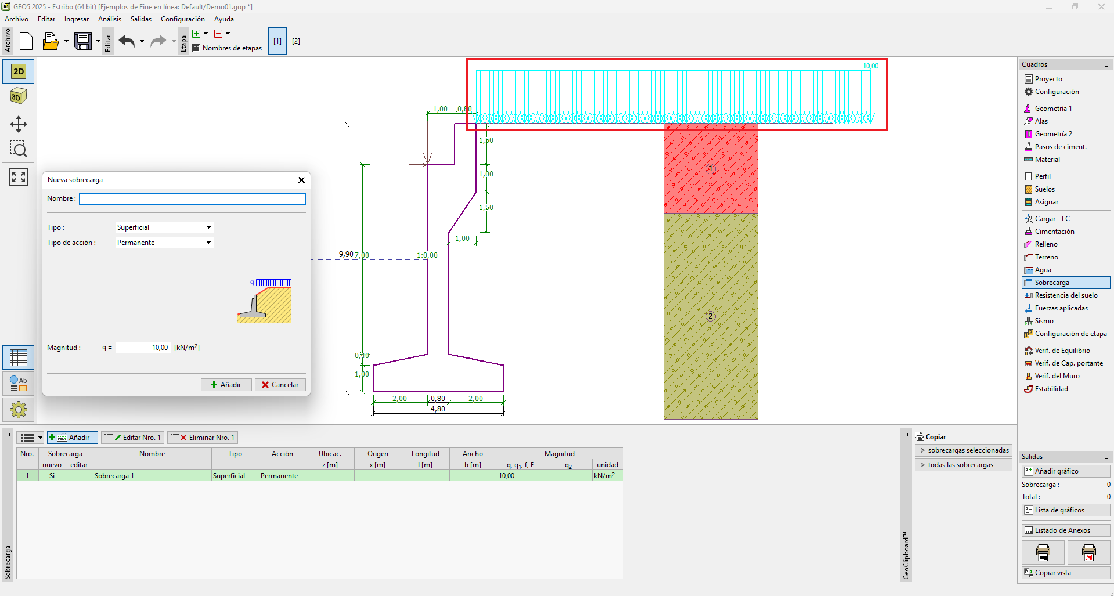Select the Sobrecarga 1 table row
This screenshot has height=596, width=1114.
[x=320, y=476]
